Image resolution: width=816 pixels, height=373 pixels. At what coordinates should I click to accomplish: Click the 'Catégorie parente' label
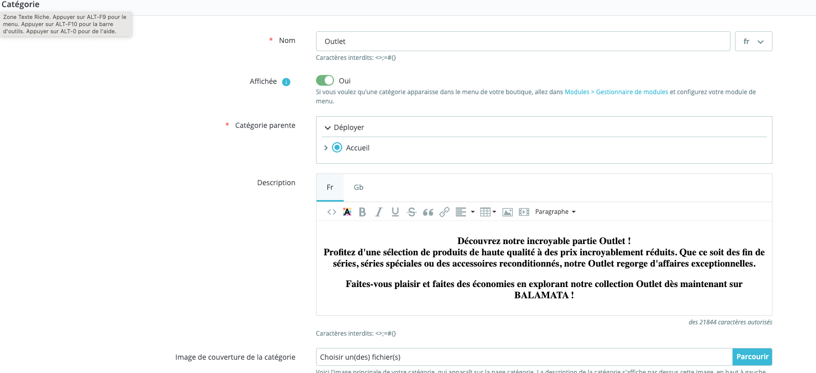coord(265,125)
